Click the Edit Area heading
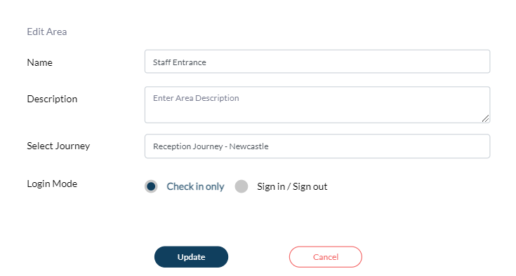The height and width of the screenshot is (276, 516). (47, 32)
